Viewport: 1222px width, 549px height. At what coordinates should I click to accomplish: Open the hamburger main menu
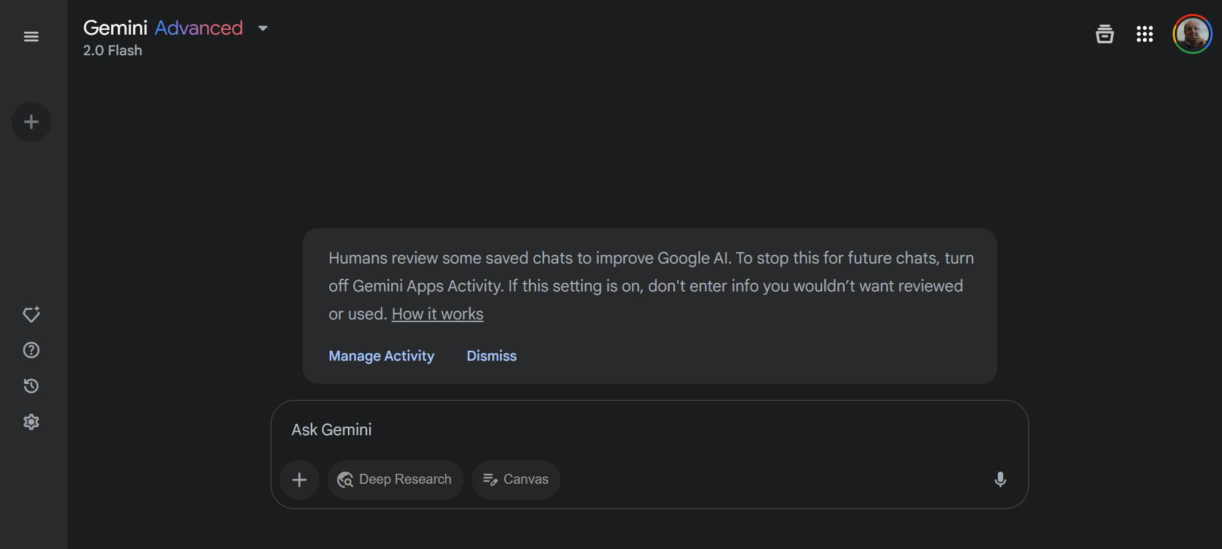[x=31, y=37]
